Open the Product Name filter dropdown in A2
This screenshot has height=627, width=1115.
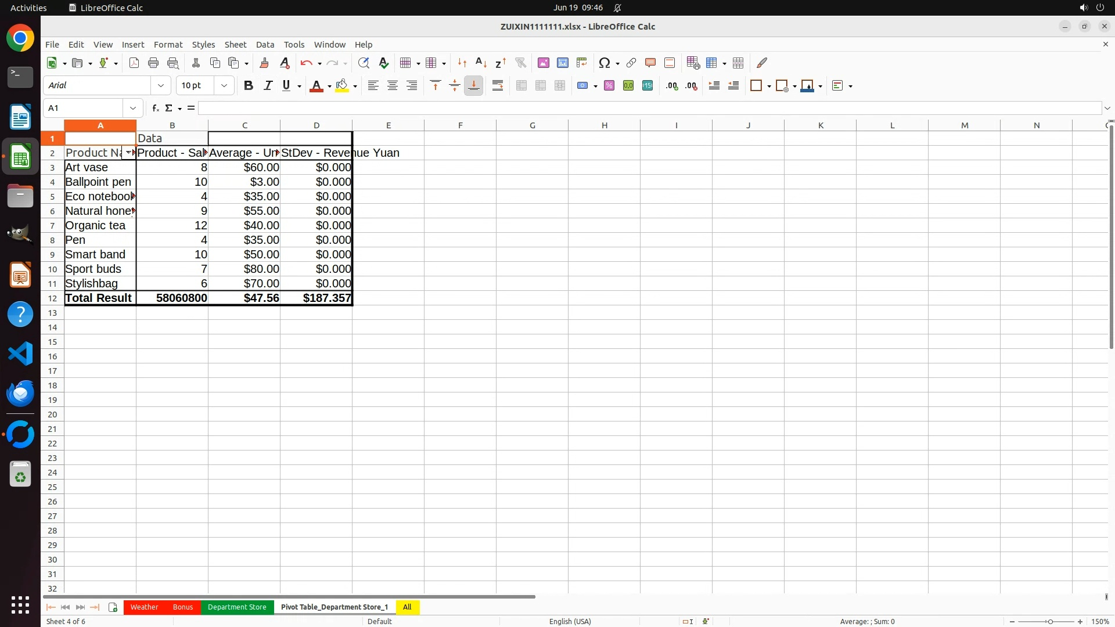pyautogui.click(x=128, y=153)
